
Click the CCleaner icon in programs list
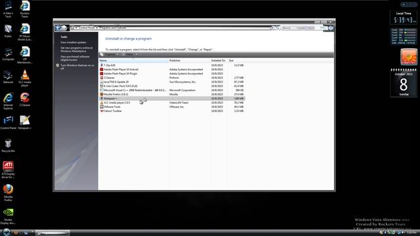[102, 77]
